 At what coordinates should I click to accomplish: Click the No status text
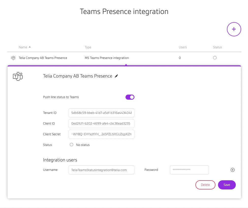pos(83,145)
